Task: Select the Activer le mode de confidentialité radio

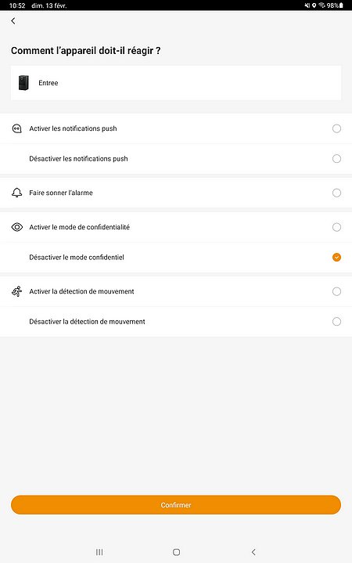Action: pos(336,227)
